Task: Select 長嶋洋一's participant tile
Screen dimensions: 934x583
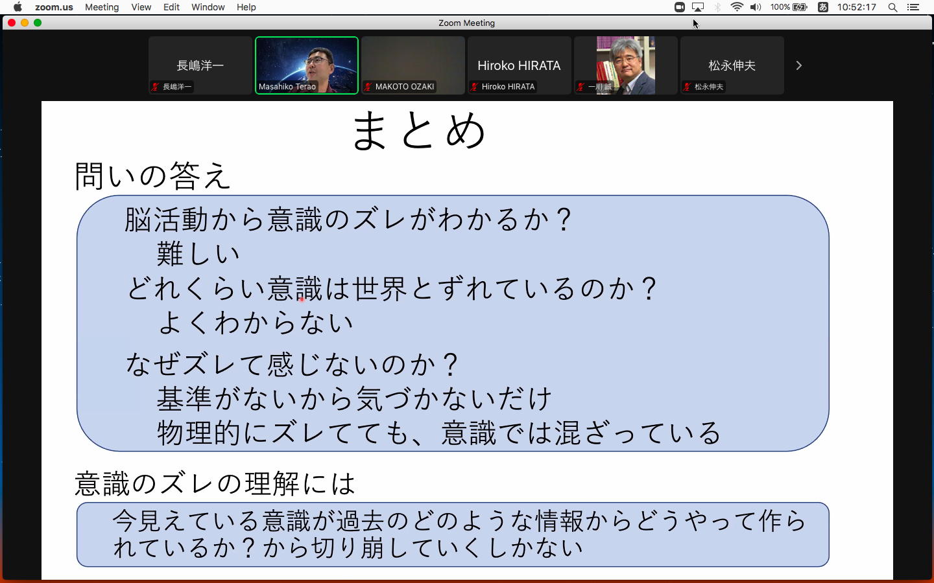Action: coord(200,65)
